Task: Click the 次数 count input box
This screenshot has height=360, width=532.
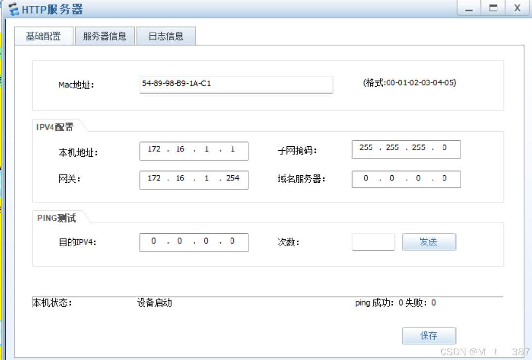Action: point(373,242)
